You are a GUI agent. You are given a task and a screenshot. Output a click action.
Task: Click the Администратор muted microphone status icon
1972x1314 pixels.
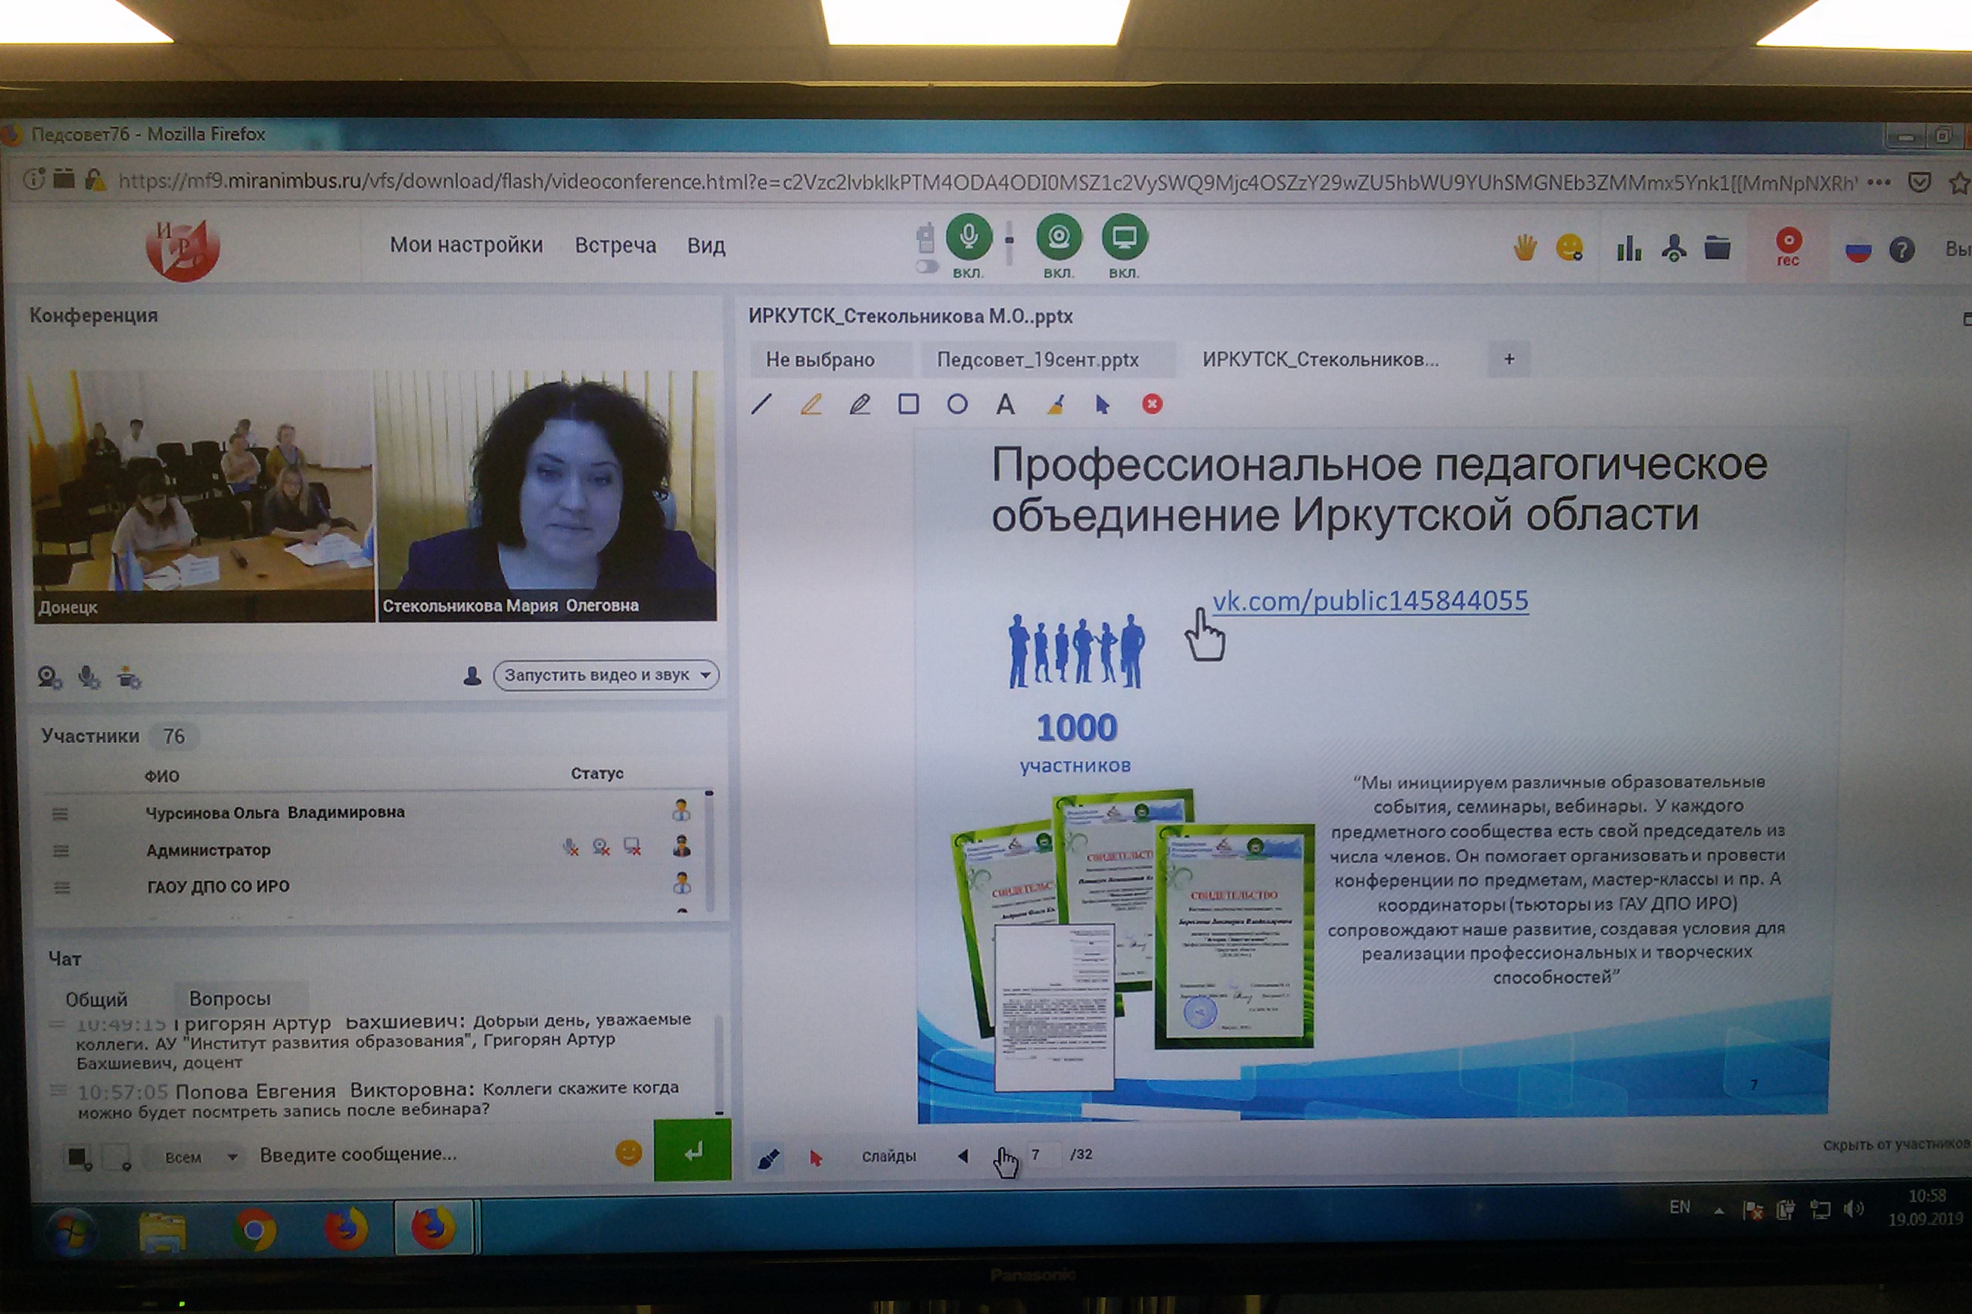pyautogui.click(x=571, y=848)
